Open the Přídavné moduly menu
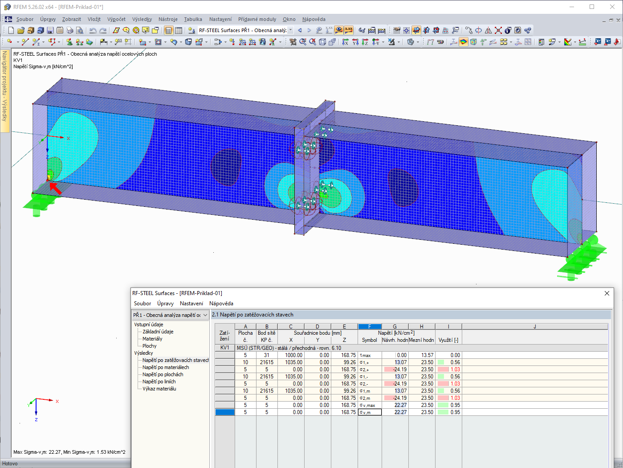The height and width of the screenshot is (468, 623). 257,19
